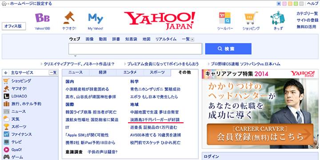
Task: Click the LOHACO icon in sidebar
Action: tap(6, 96)
